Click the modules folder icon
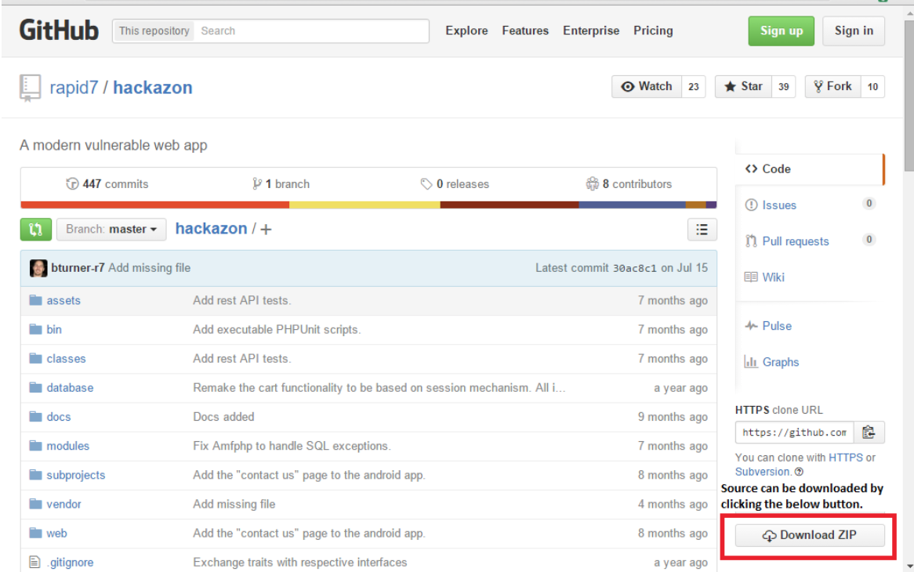Screen dimensions: 914x572 [x=35, y=446]
